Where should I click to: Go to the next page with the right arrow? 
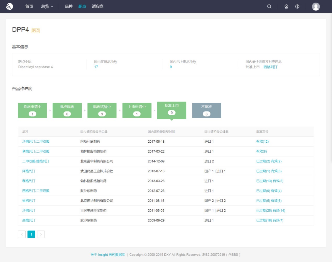pyautogui.click(x=41, y=234)
